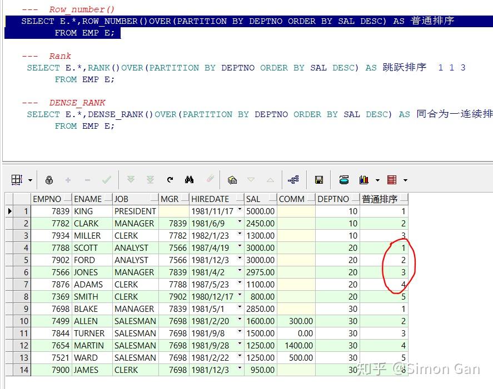Refresh the query results with refresh icon
Viewport: 493px width, 389px height.
[x=170, y=179]
